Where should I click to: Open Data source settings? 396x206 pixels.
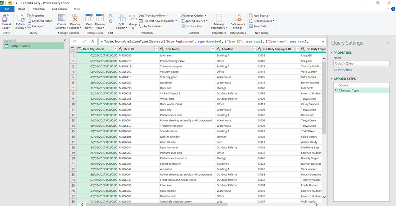tap(238, 22)
